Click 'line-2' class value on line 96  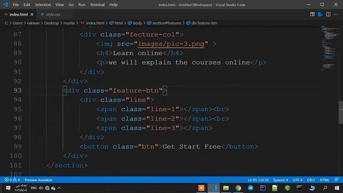click(x=163, y=118)
